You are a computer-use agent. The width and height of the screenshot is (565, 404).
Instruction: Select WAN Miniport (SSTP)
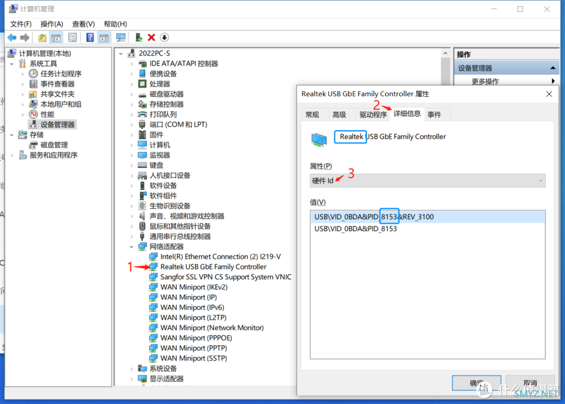point(194,358)
